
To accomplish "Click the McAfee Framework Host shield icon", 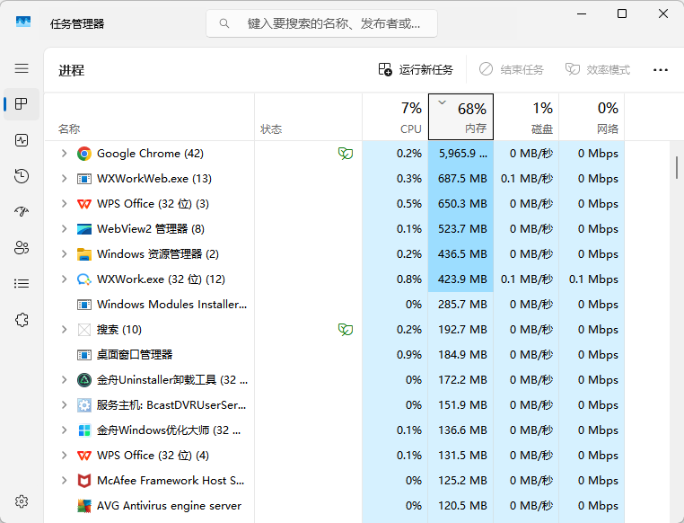I will (x=84, y=481).
